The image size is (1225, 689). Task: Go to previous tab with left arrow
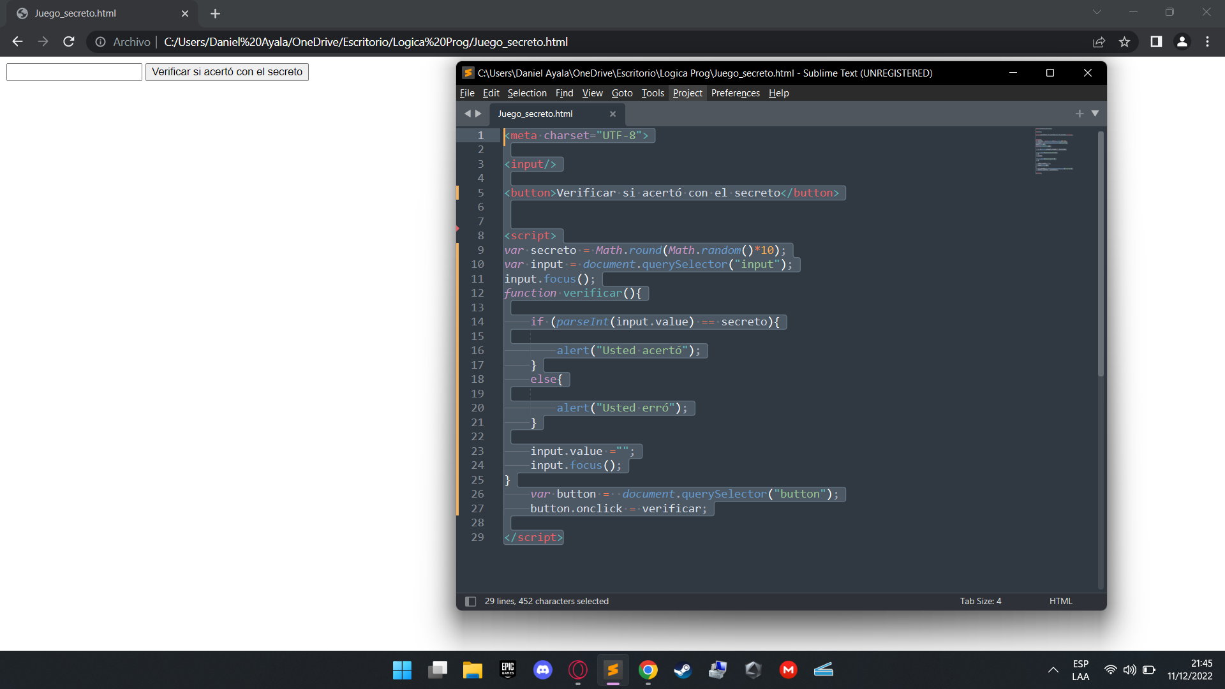468,114
